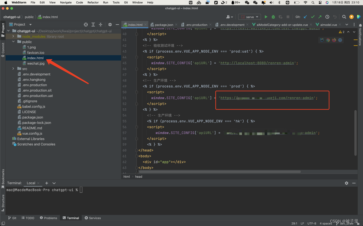363x226 pixels.
Task: Open the Project view selector dropdown
Action: coord(20,25)
